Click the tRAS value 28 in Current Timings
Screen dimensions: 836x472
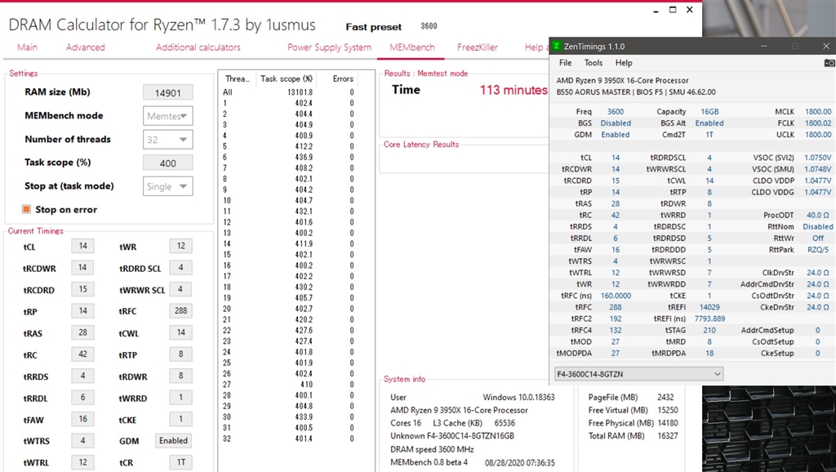(82, 332)
